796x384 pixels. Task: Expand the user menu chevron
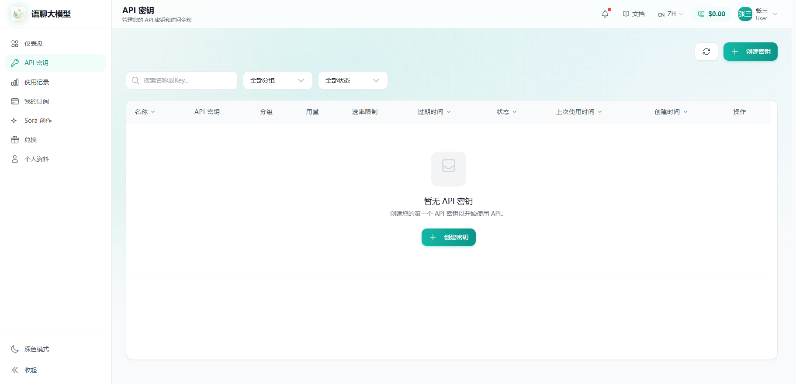[x=775, y=14]
